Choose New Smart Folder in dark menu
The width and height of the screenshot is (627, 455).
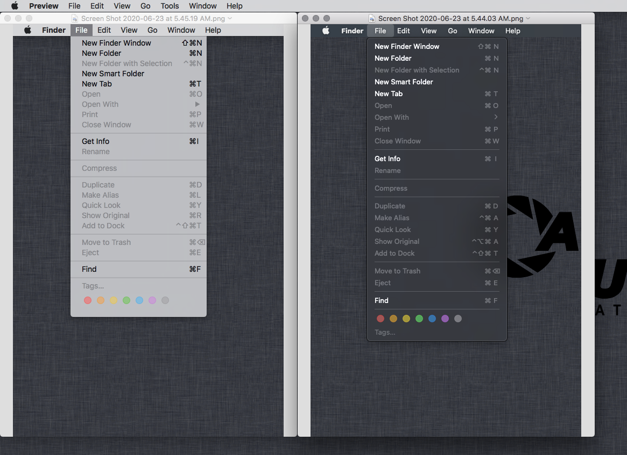coord(436,82)
